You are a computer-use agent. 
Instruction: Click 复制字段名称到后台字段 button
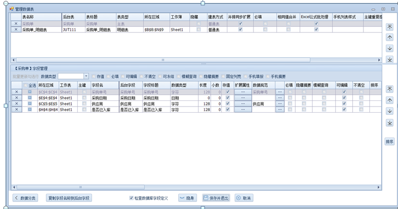[x=69, y=198]
